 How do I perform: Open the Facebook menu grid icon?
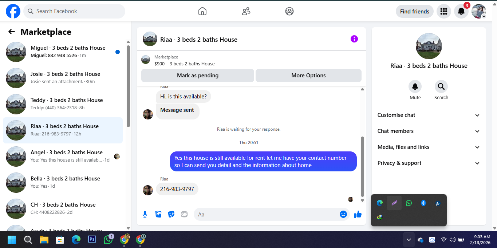443,11
